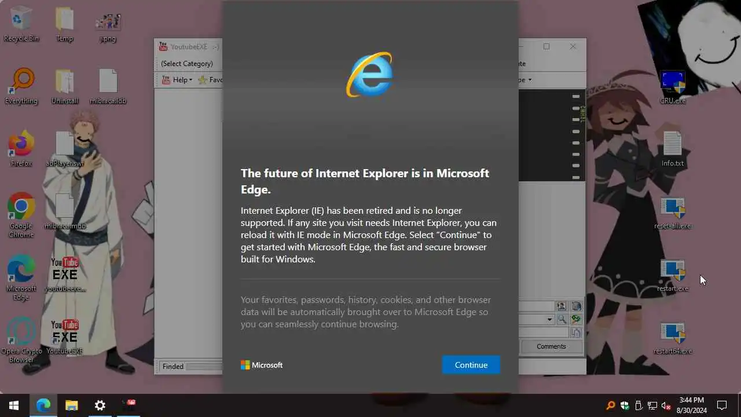741x417 pixels.
Task: Select the mibraca.ldb file icon
Action: 108,87
